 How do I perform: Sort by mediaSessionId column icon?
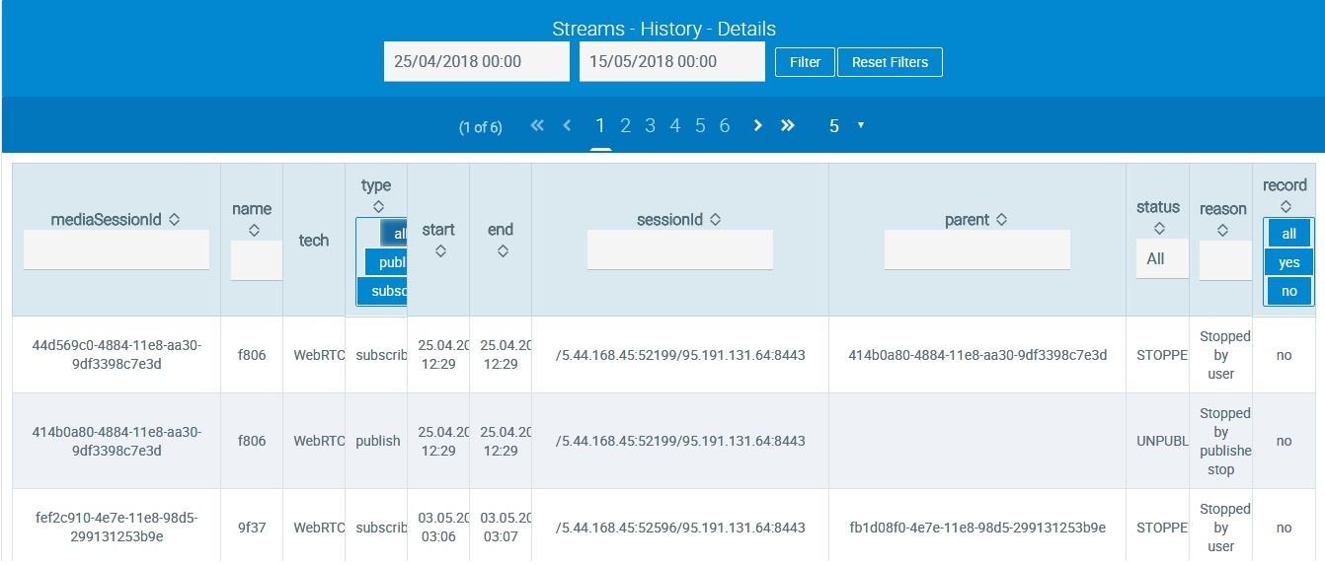click(174, 220)
